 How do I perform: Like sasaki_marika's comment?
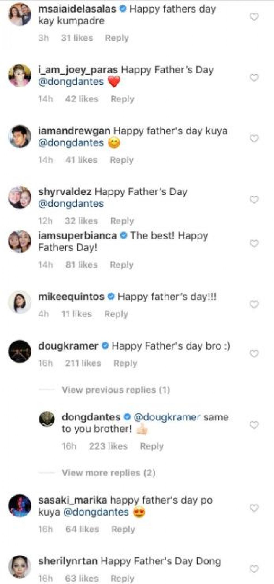tap(254, 508)
